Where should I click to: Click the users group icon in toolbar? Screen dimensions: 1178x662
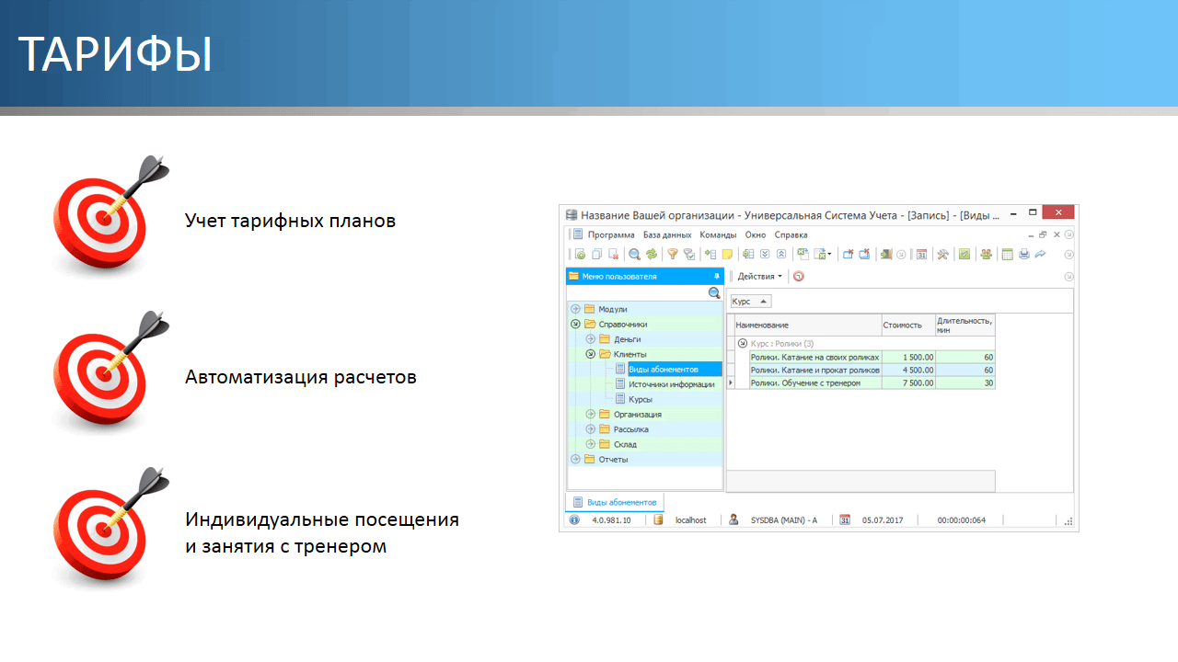coord(986,255)
